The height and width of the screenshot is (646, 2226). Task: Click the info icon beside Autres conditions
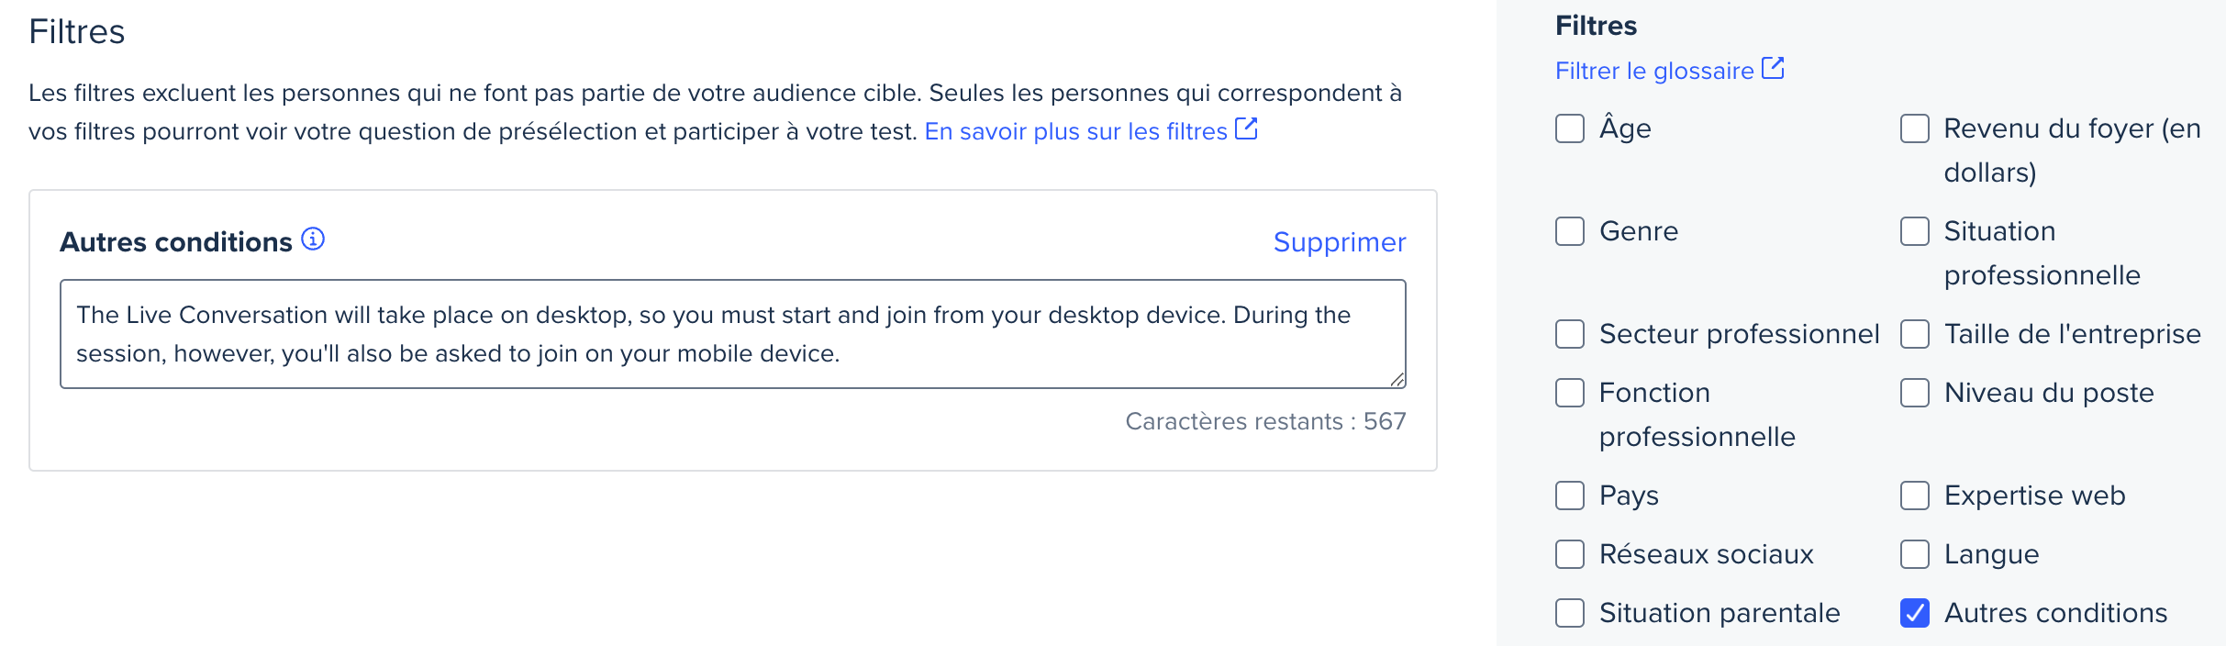click(x=313, y=239)
